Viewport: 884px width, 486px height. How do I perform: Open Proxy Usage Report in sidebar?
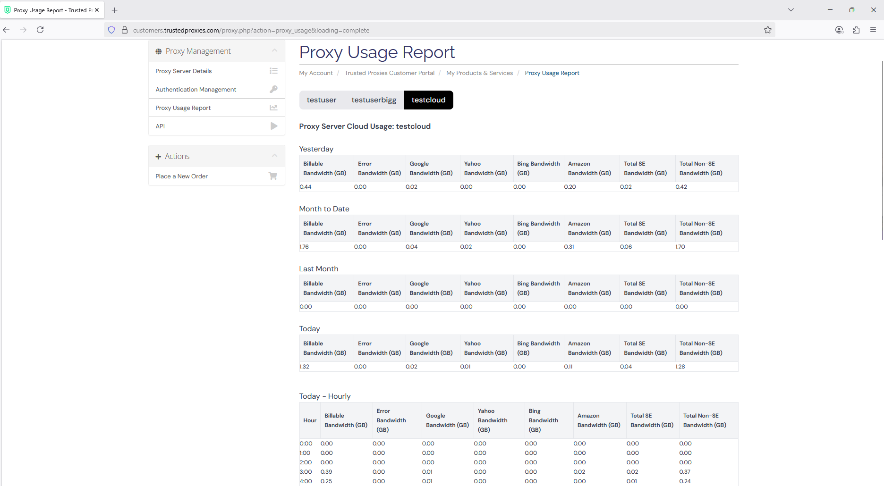tap(216, 108)
